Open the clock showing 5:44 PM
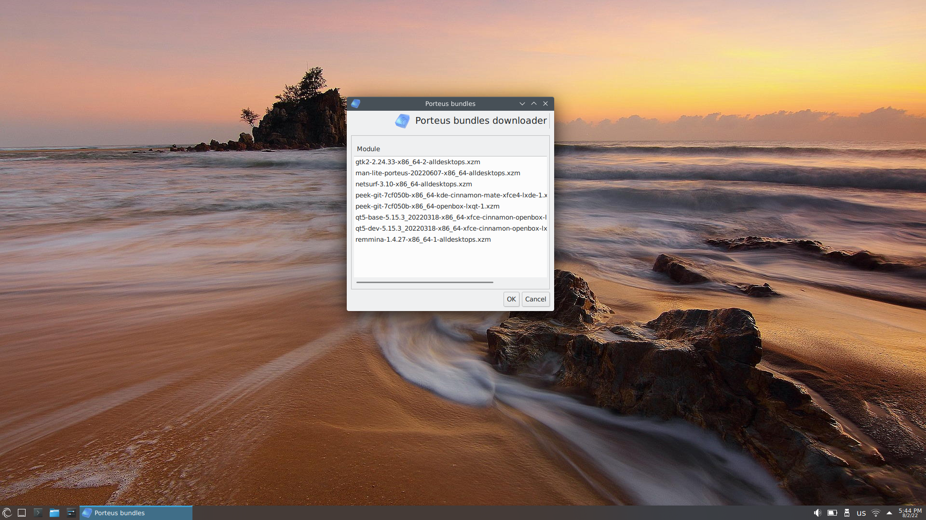926x520 pixels. 910,513
